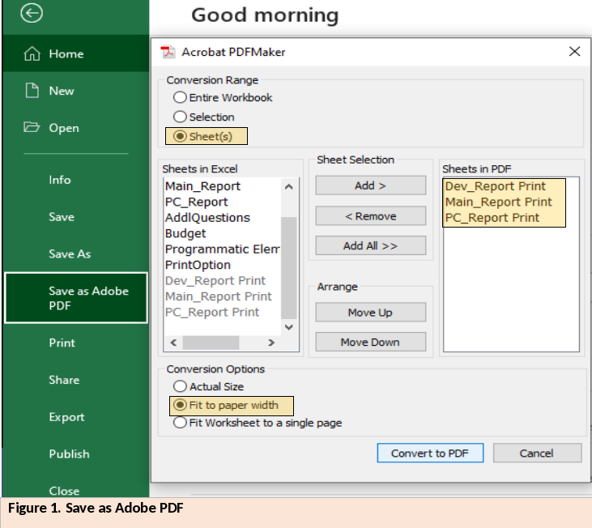Select the Actual Size conversion option

pyautogui.click(x=181, y=386)
